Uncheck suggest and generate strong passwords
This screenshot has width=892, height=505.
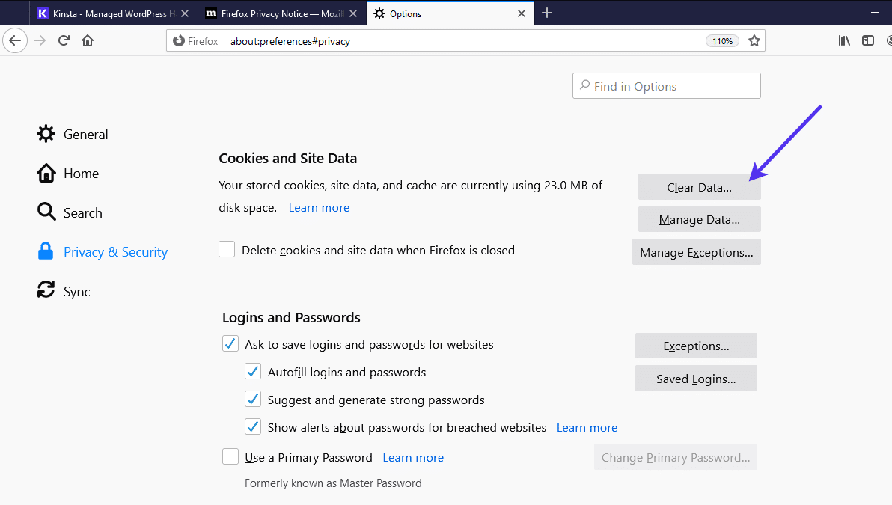(x=253, y=399)
